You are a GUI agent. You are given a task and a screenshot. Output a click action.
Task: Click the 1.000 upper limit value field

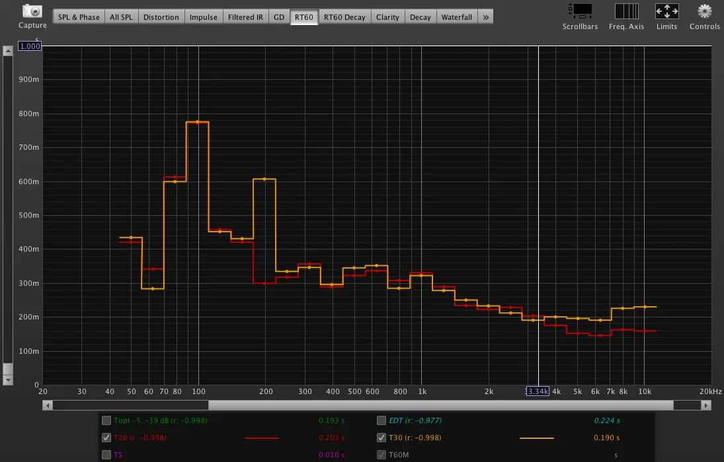tap(30, 46)
